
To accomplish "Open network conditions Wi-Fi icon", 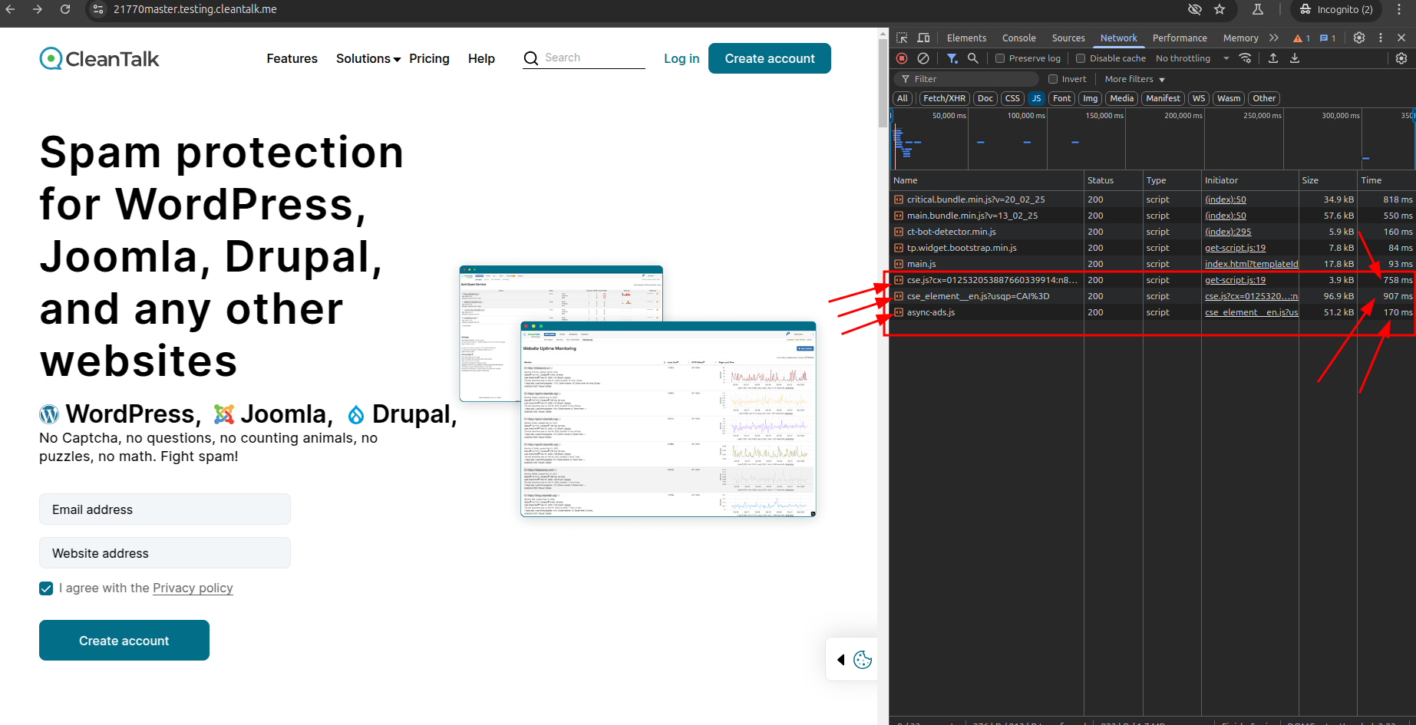I will click(x=1246, y=58).
